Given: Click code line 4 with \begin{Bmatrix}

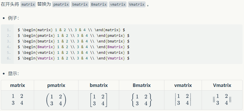Looking at the screenshot, I should [74, 47].
